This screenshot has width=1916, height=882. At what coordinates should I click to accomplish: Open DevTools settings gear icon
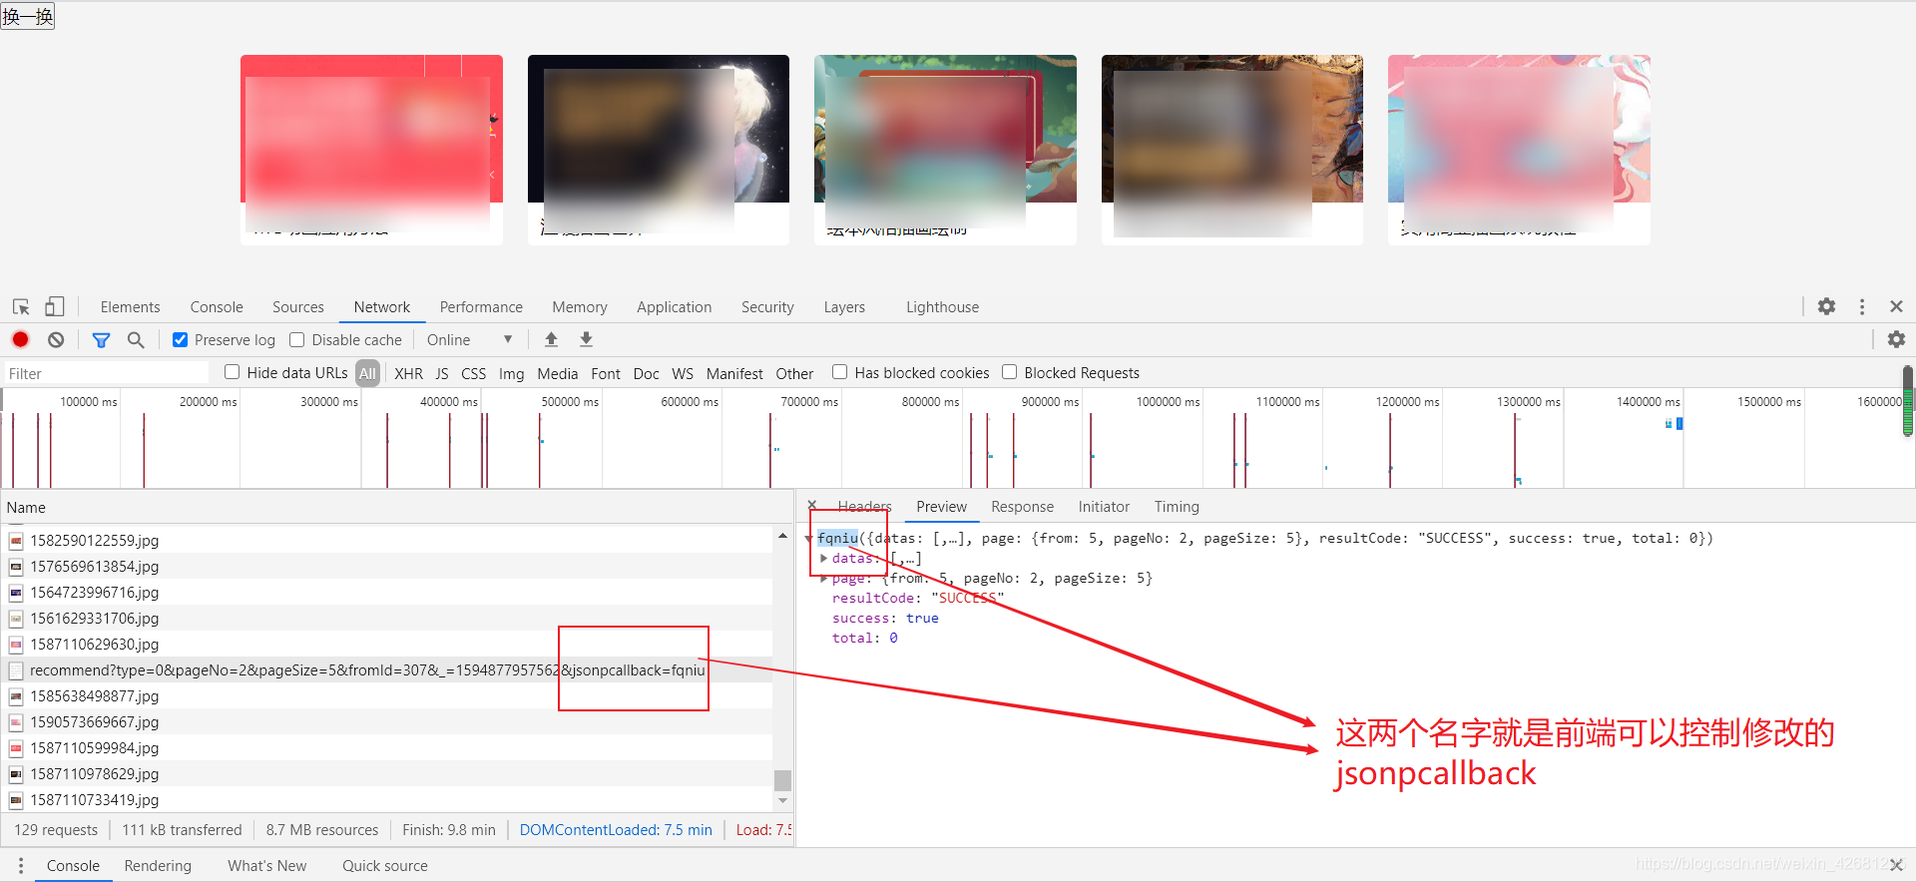pyautogui.click(x=1826, y=306)
